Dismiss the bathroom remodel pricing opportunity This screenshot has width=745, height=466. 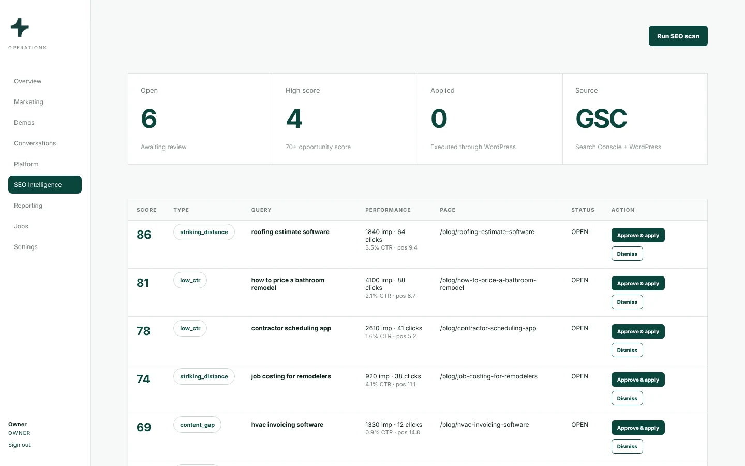627,302
